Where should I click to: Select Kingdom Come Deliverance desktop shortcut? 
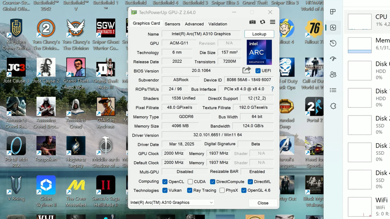[16, 34]
